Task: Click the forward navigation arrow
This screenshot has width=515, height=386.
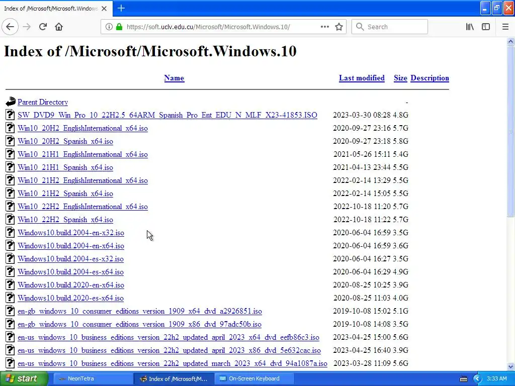Action: 27,27
